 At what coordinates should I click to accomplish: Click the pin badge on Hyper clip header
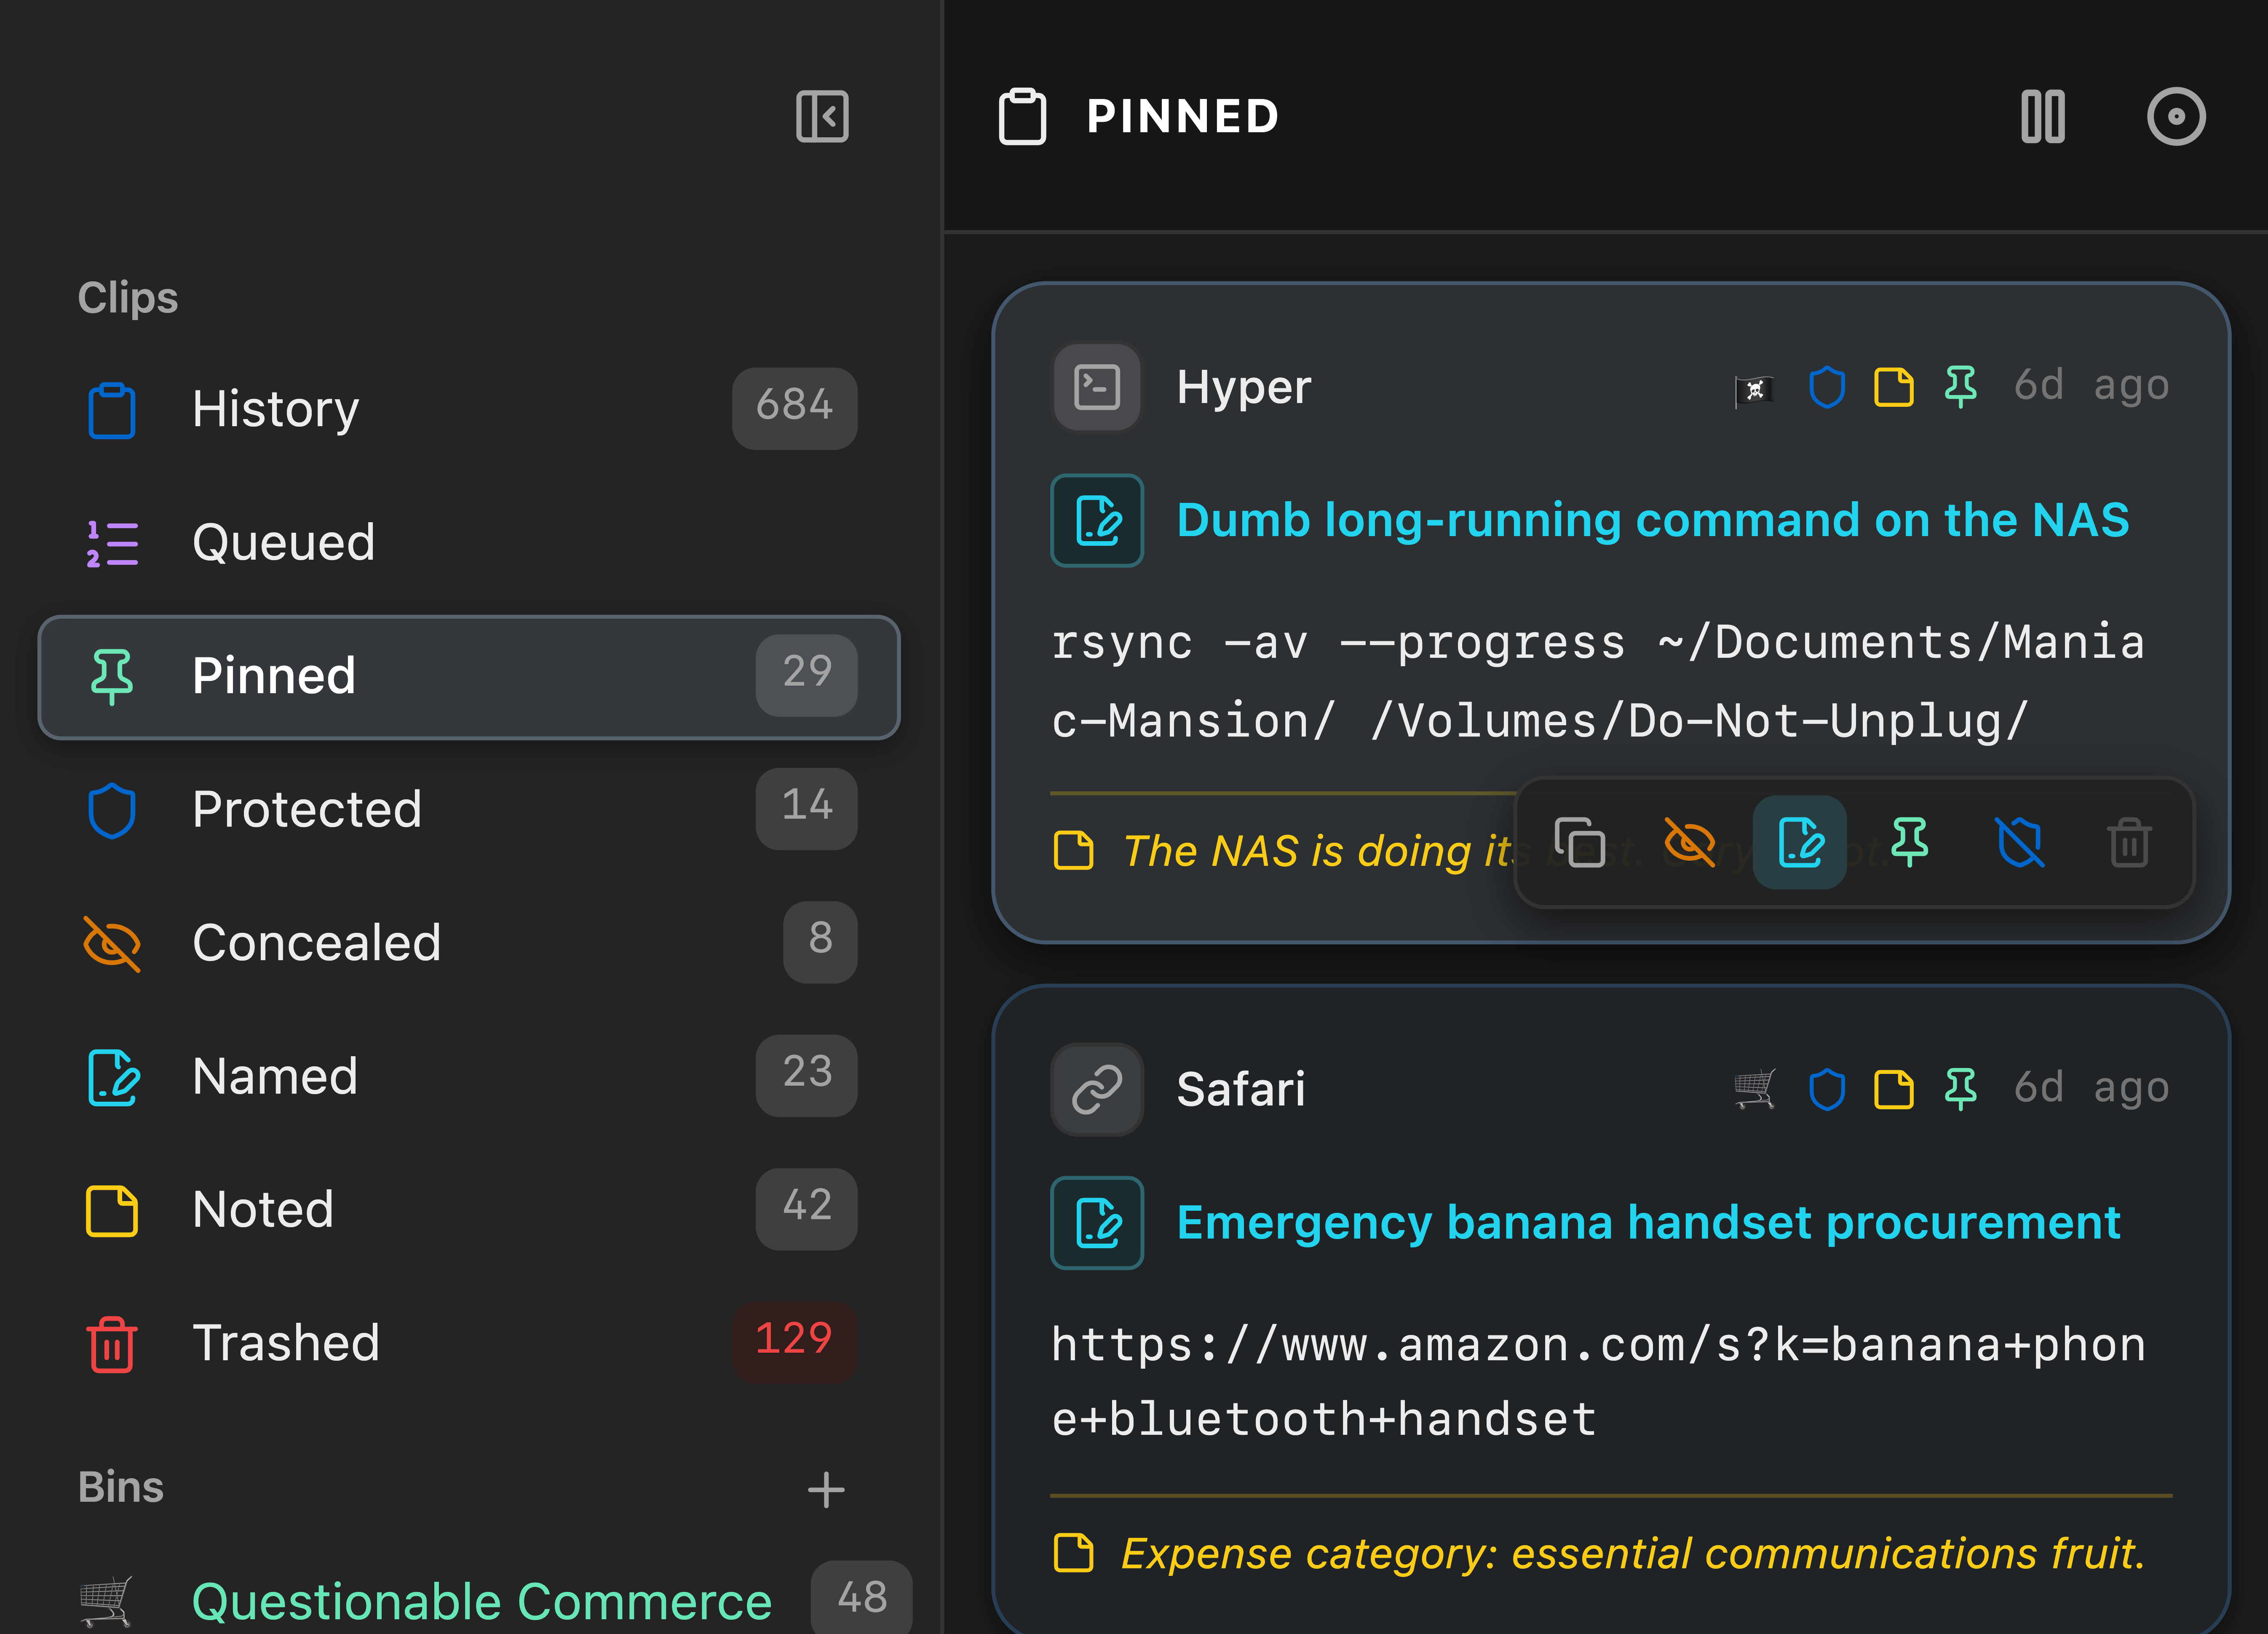click(x=1960, y=387)
